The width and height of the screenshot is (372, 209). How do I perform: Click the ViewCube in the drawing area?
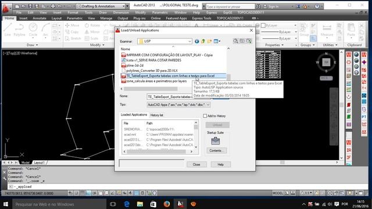point(326,62)
